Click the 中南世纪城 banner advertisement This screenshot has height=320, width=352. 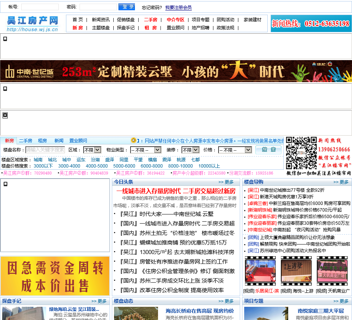tap(176, 71)
